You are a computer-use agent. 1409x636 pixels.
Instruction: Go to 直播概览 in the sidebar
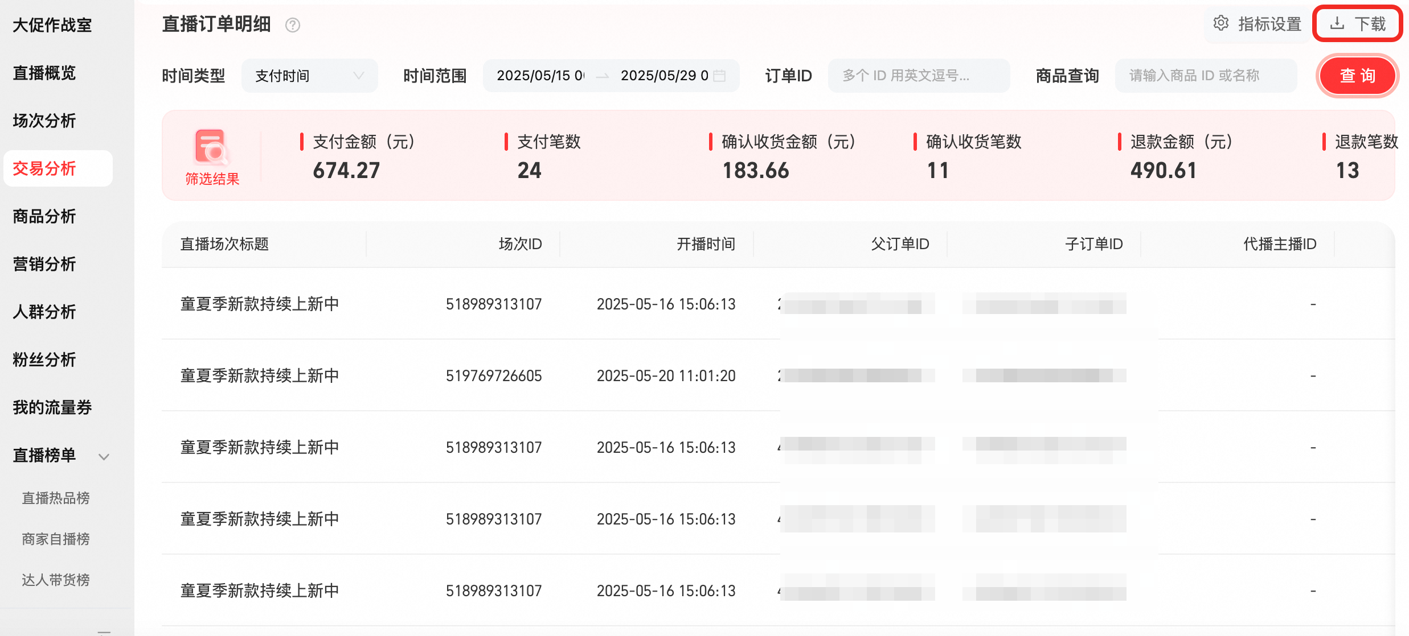click(x=44, y=73)
